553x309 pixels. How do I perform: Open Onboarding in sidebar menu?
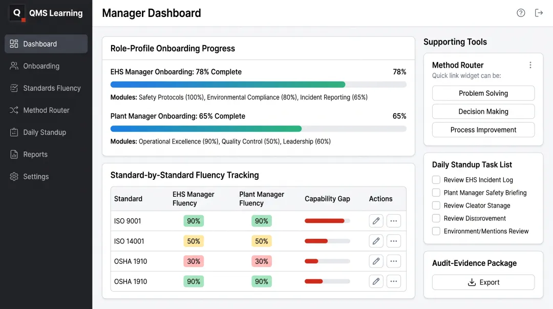coord(46,66)
